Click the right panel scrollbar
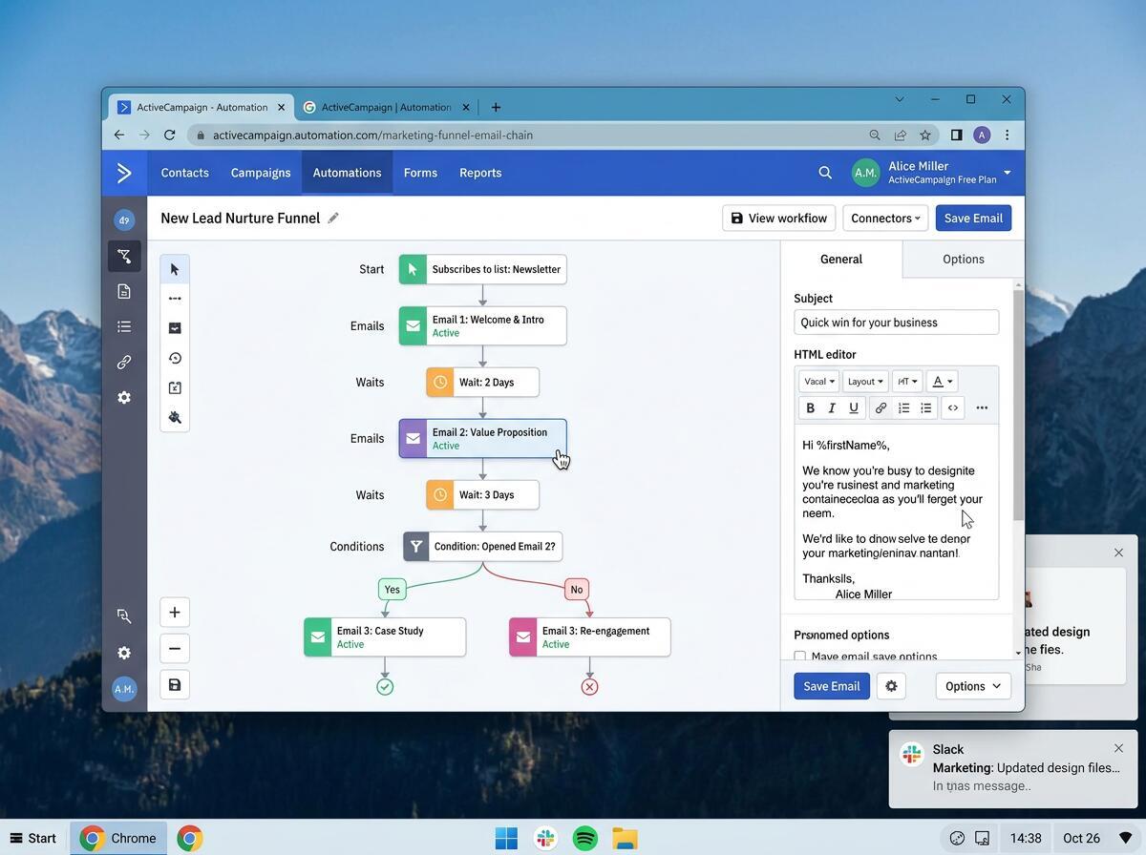1146x855 pixels. [1018, 404]
